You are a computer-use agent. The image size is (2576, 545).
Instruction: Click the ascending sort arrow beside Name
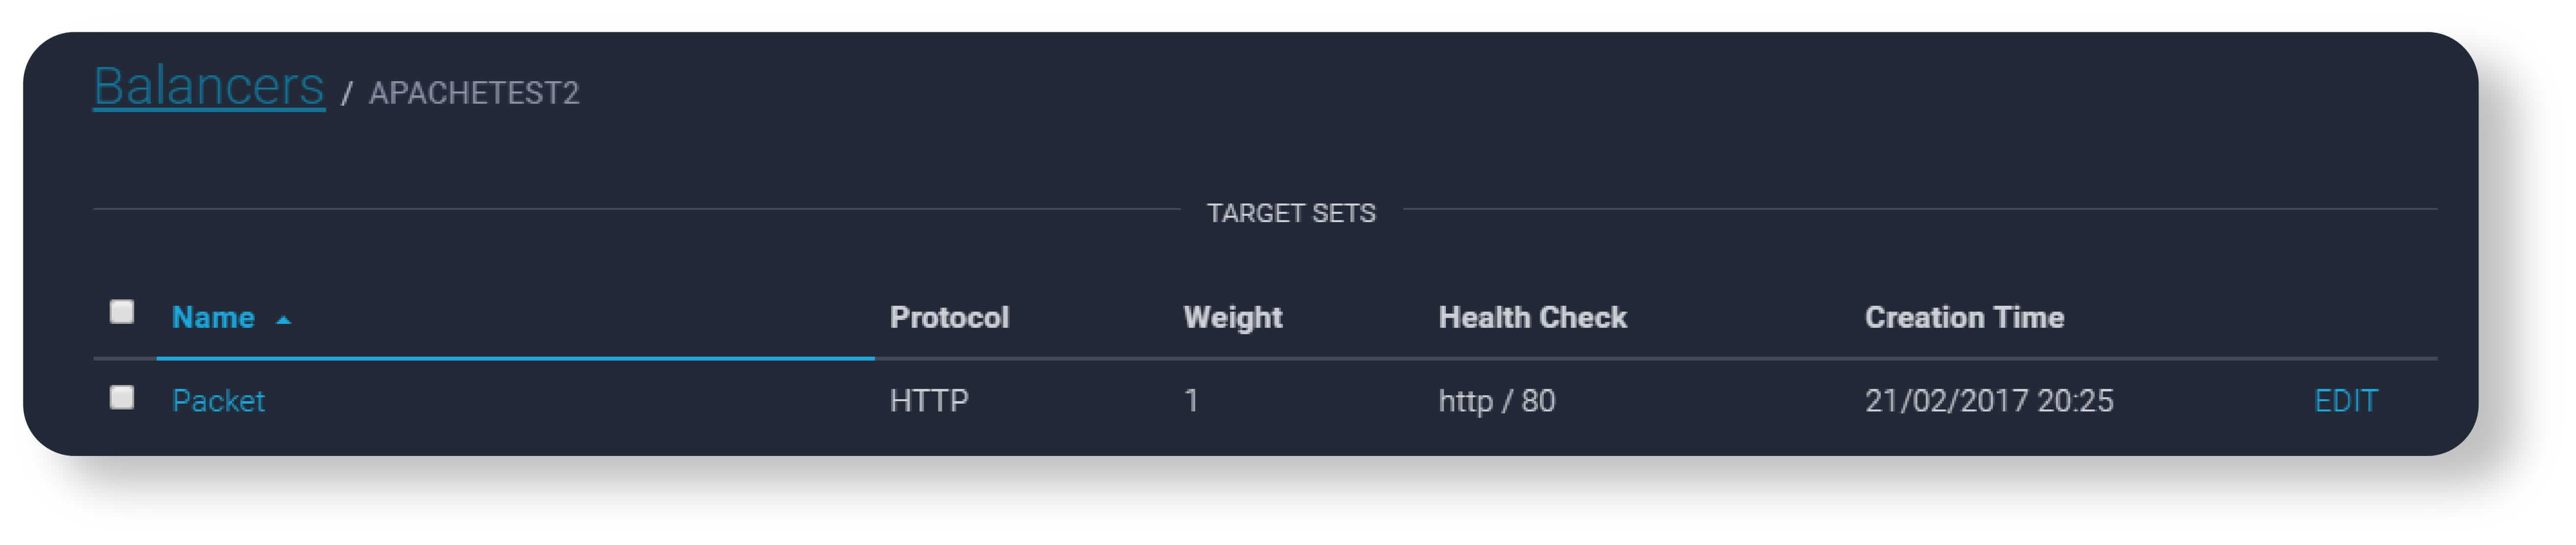point(284,320)
